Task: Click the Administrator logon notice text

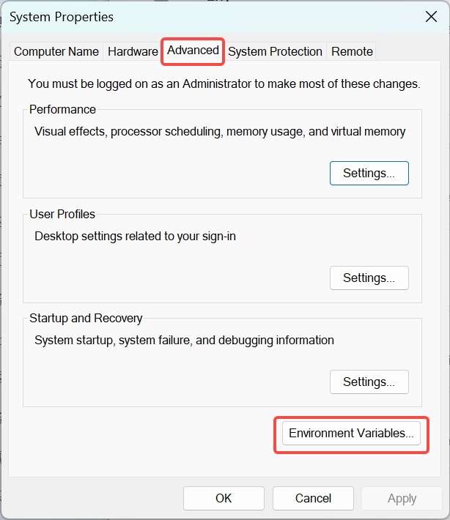Action: [224, 84]
